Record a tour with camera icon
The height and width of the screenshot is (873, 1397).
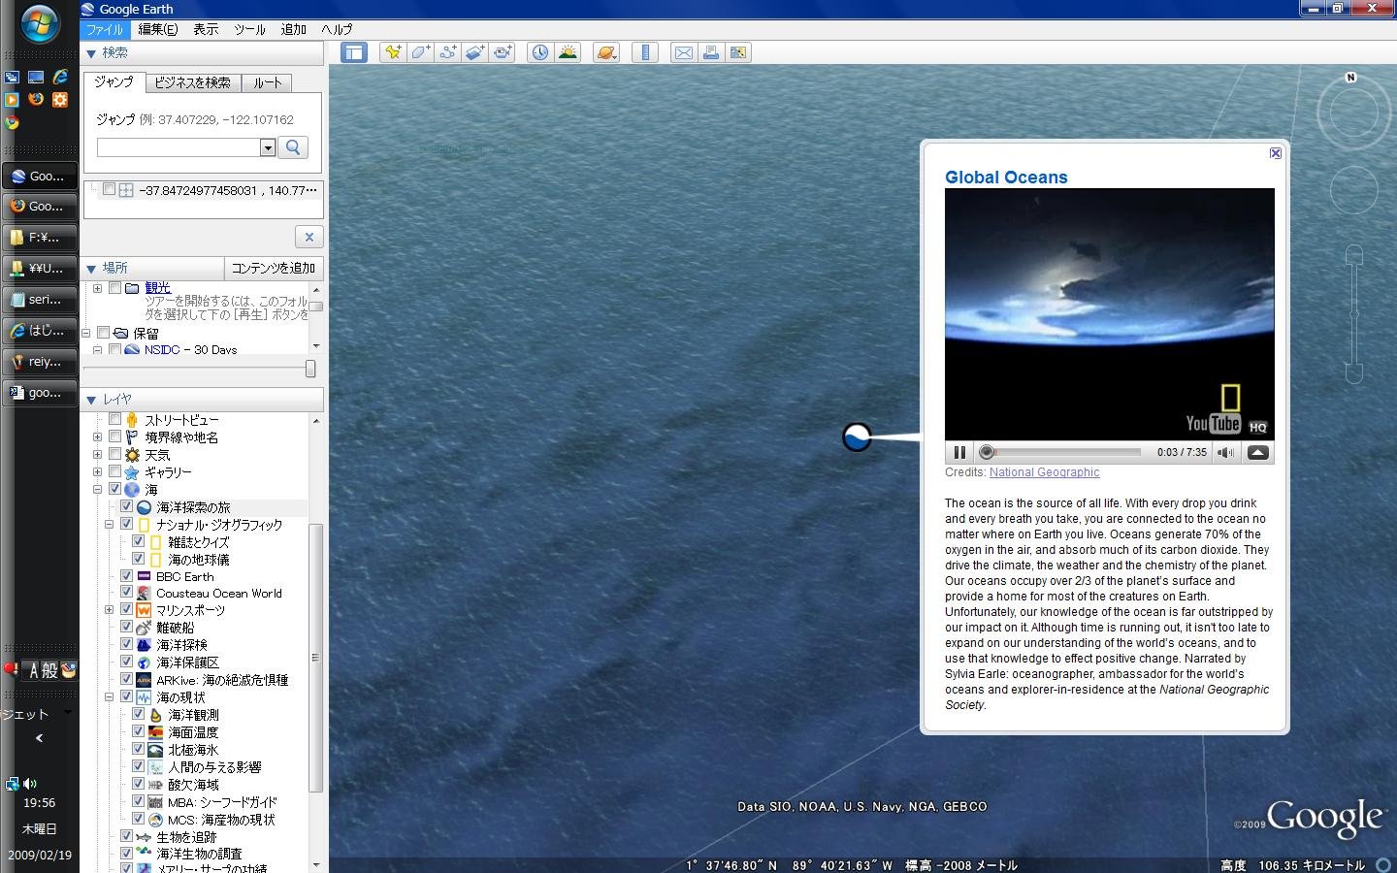[x=502, y=52]
